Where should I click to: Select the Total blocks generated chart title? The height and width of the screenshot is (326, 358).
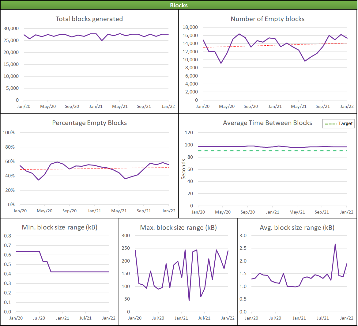click(x=89, y=19)
